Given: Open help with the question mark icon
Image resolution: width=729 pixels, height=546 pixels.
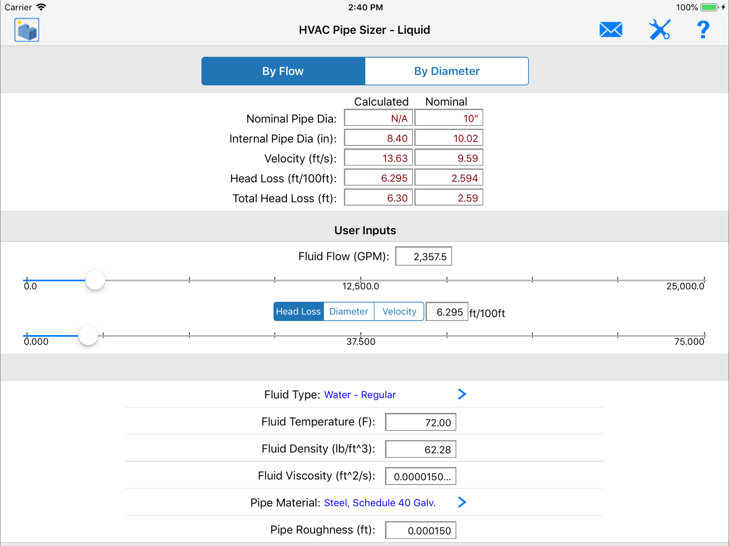Looking at the screenshot, I should click(x=703, y=30).
